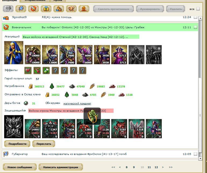Image resolution: width=207 pixels, height=173 pixels.
Task: Click the attacker unit card showing 5713
Action: (x=119, y=55)
